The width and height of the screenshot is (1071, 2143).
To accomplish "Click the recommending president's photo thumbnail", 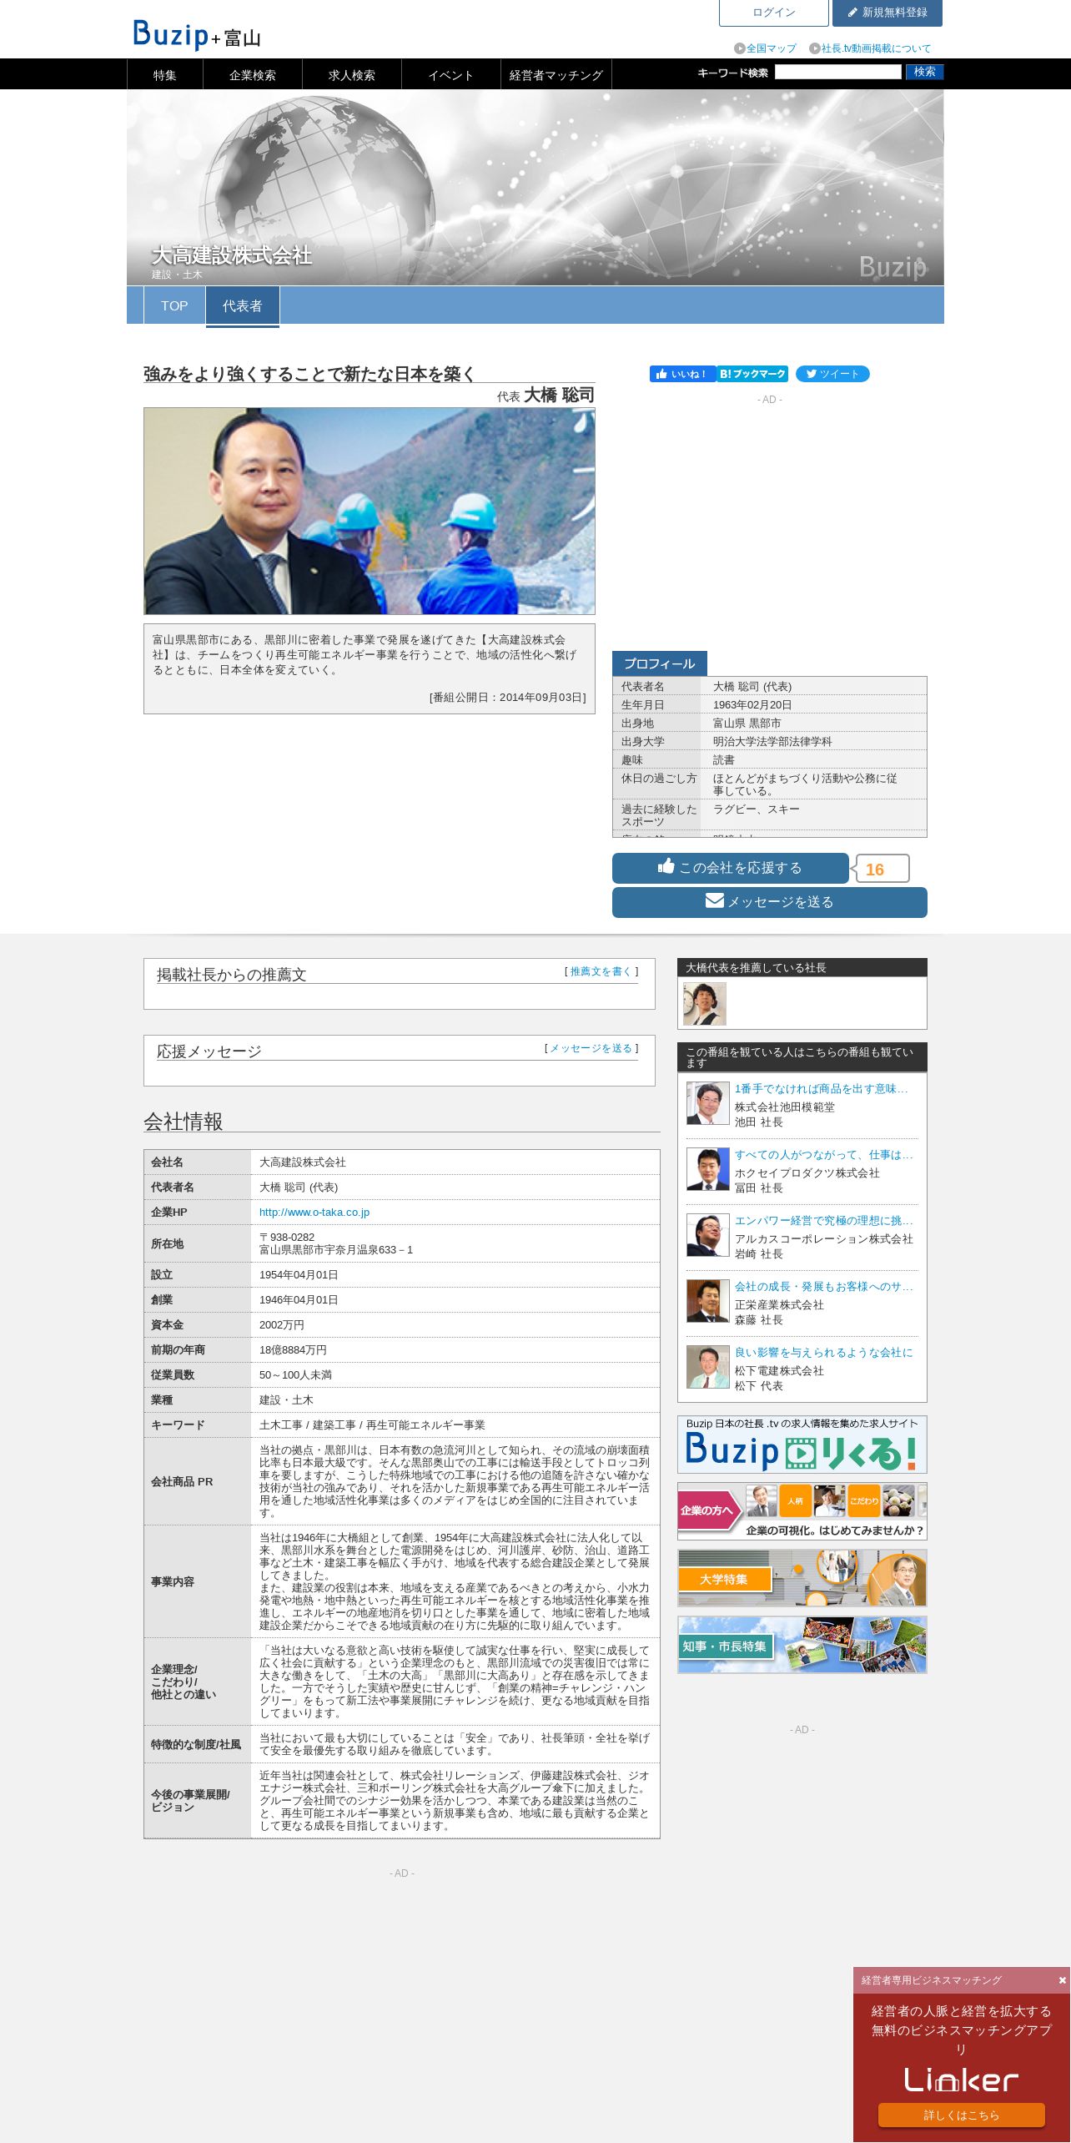I will [x=705, y=1003].
